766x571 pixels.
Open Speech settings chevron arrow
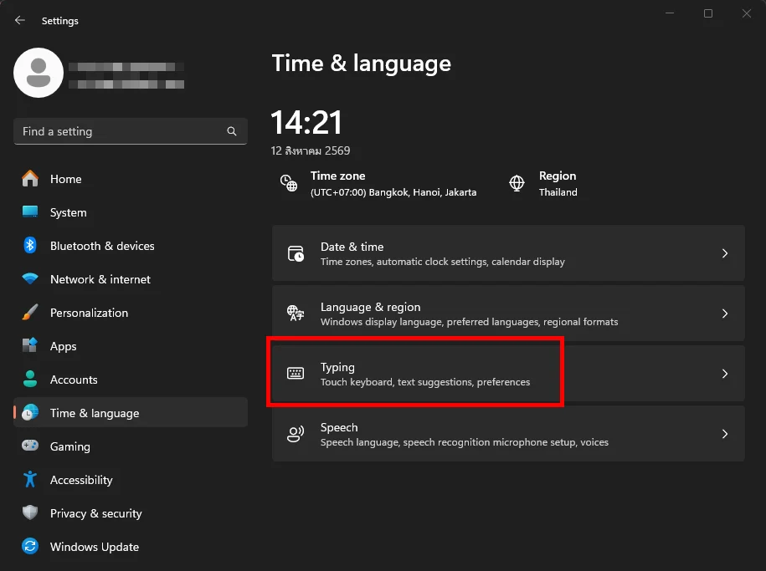725,434
